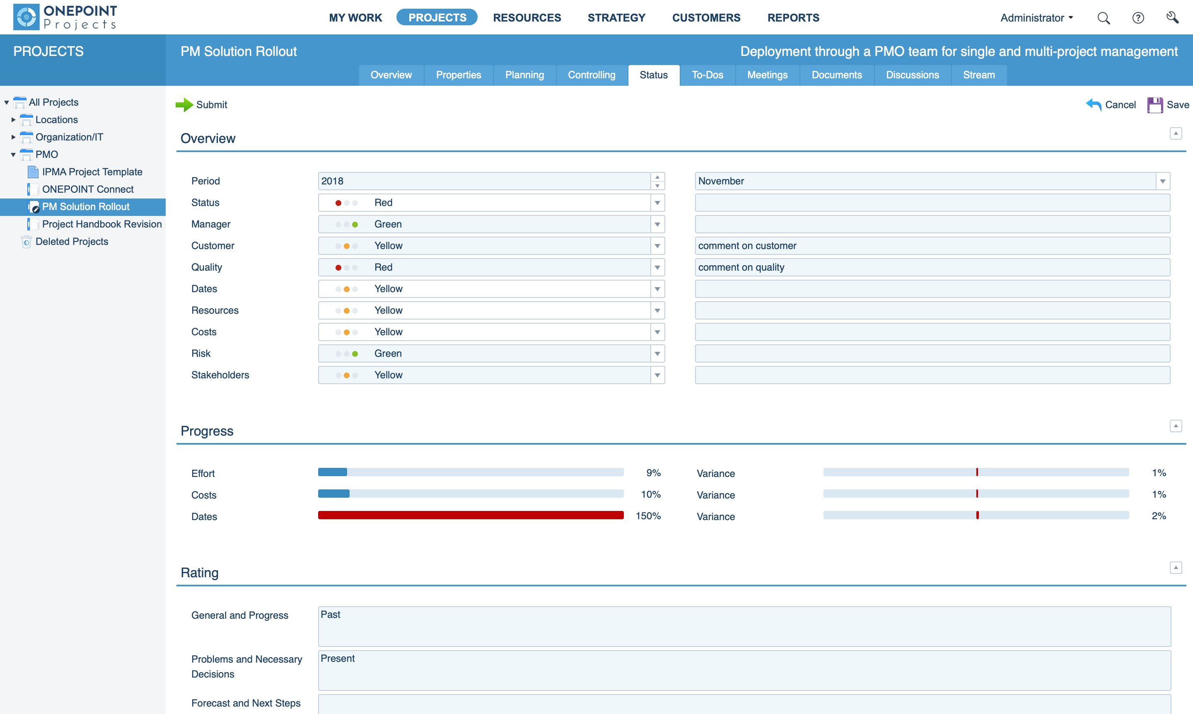Click the IPMA Project Template document icon
This screenshot has height=714, width=1193.
click(x=33, y=172)
